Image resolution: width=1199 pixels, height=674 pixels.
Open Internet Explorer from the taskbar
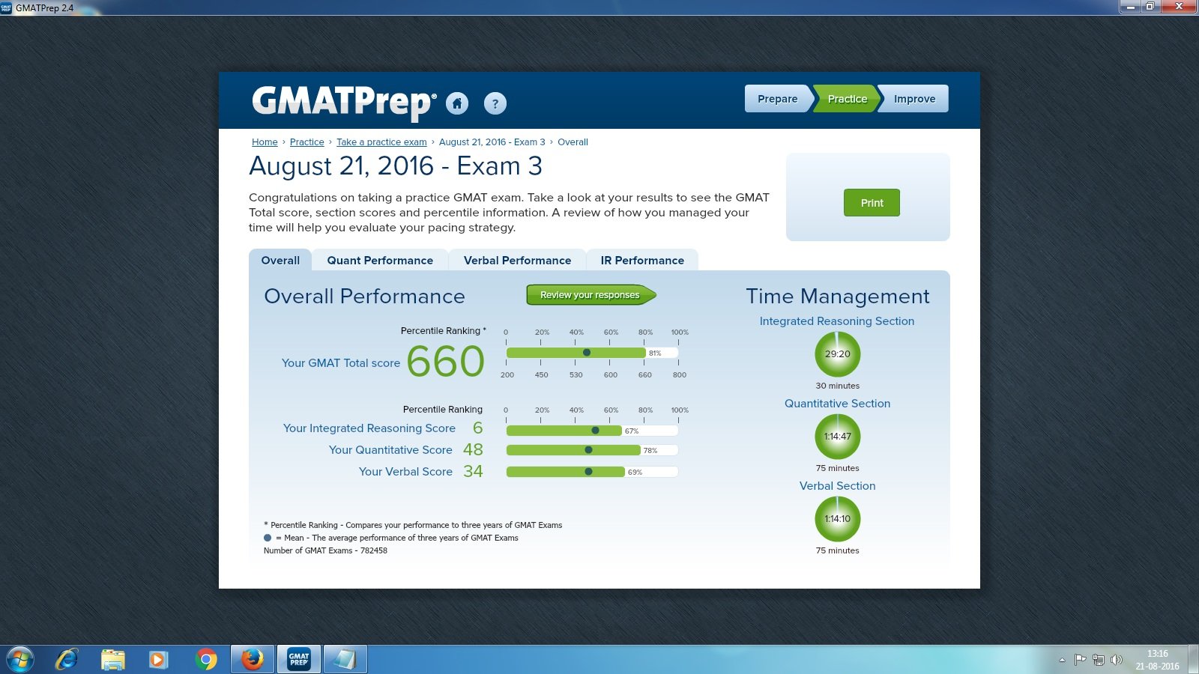[68, 658]
